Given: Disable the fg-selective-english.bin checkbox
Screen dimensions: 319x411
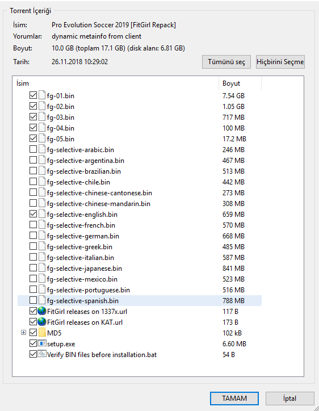Looking at the screenshot, I should coord(33,214).
